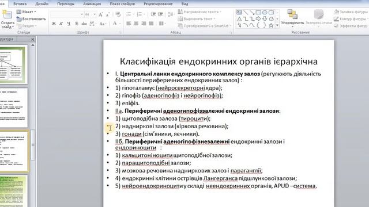The width and height of the screenshot is (369, 207).
Task: Toggle italic (К) formatting
Action: click(x=61, y=24)
